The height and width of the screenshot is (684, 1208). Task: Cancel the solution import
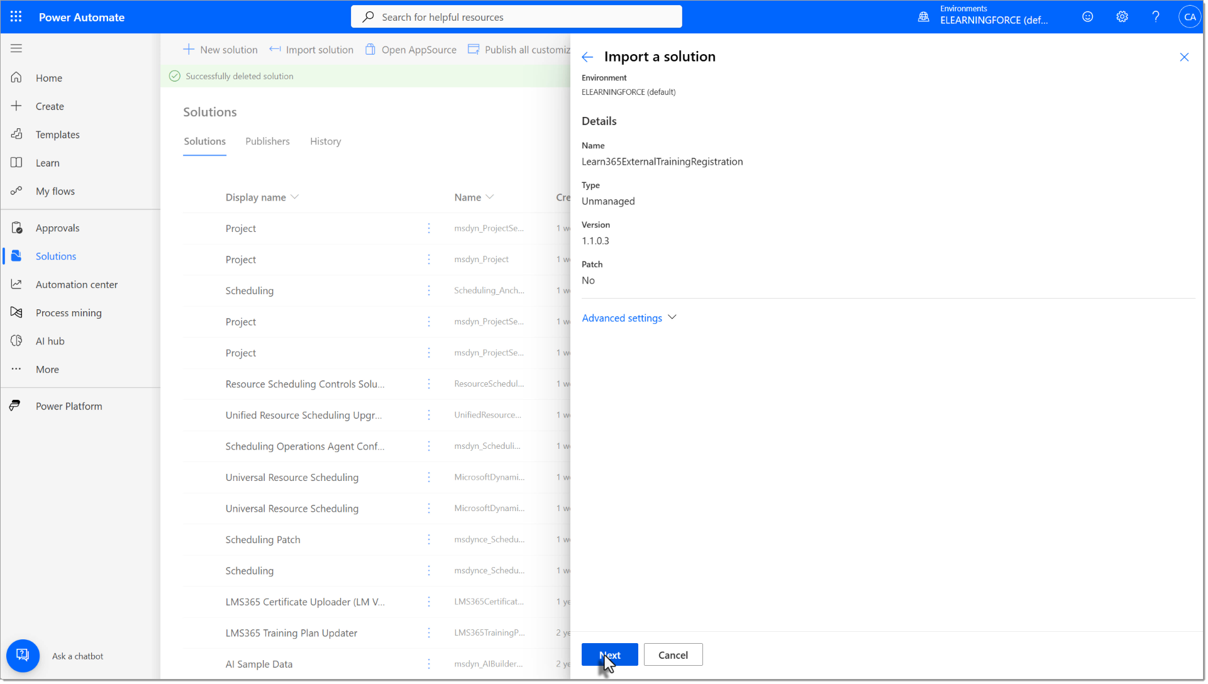(673, 654)
